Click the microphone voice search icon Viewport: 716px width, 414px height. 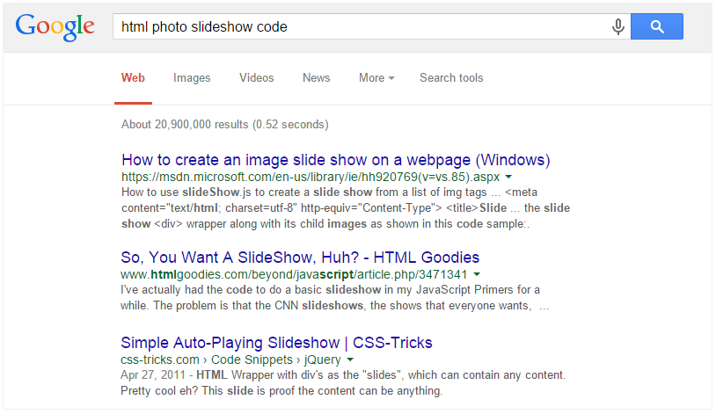617,26
